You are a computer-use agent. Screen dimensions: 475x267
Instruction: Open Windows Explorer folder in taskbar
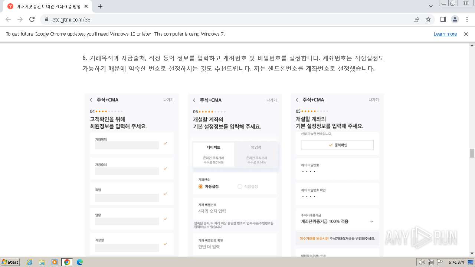(x=42, y=262)
